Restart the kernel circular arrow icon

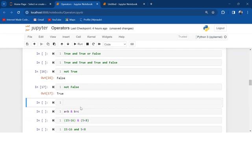(93, 44)
